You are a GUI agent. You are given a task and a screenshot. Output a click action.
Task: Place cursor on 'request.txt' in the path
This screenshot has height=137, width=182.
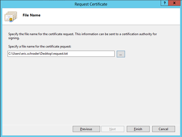pyautogui.click(x=60, y=54)
